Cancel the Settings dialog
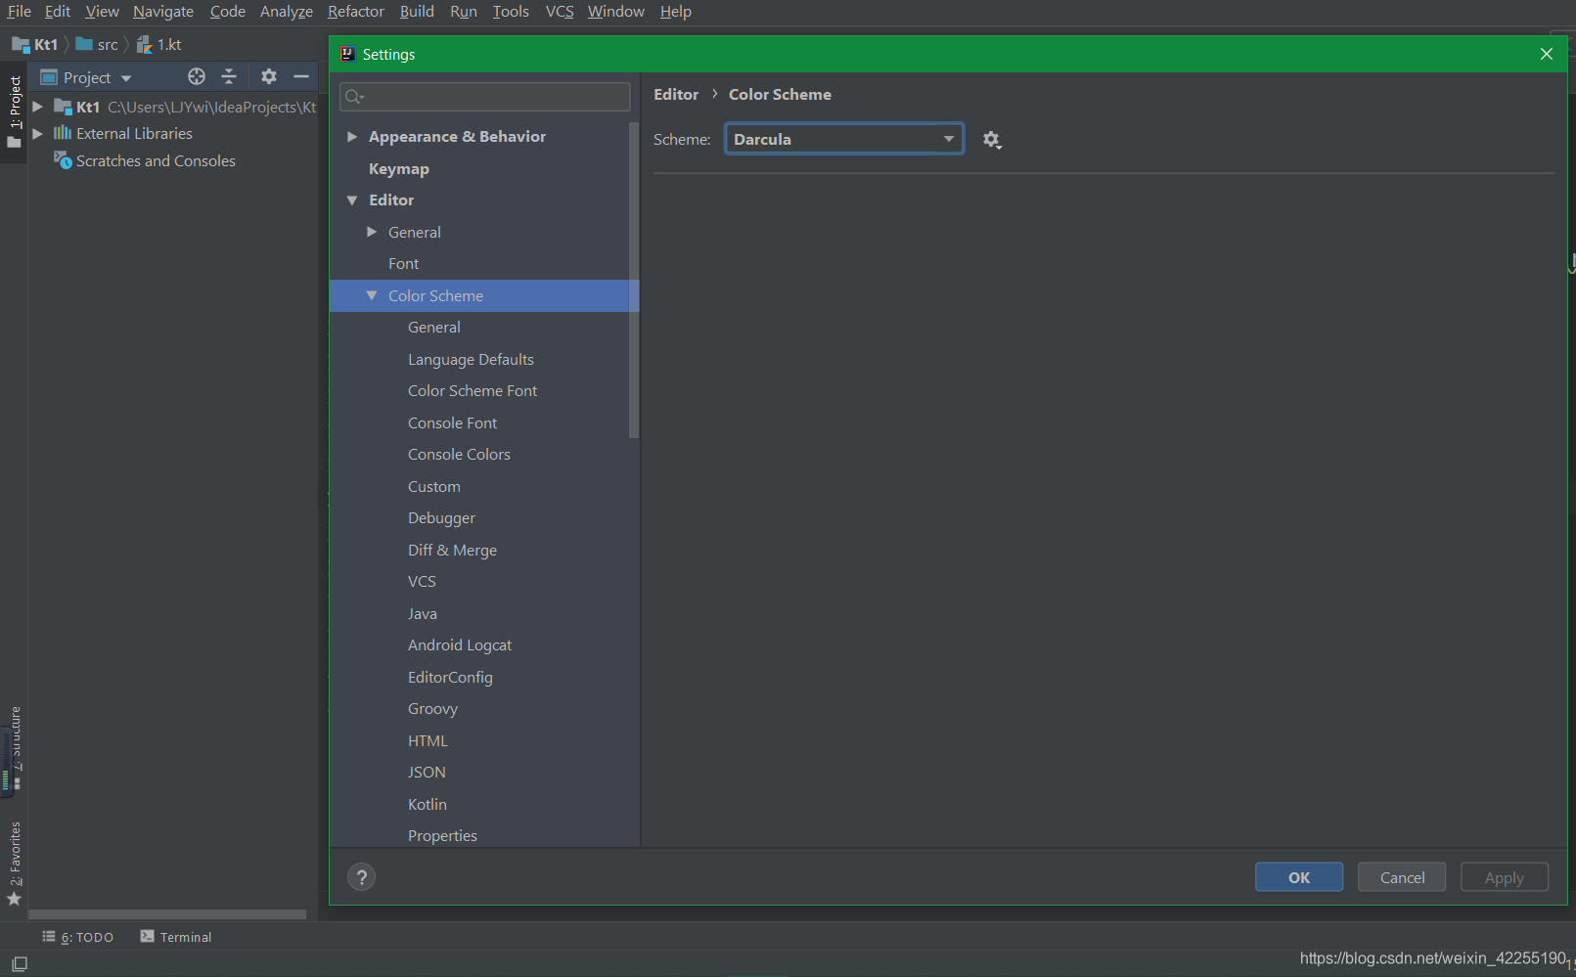1576x977 pixels. tap(1402, 877)
